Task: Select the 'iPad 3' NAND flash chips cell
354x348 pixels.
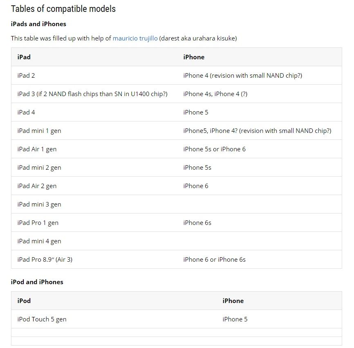Action: pos(92,94)
